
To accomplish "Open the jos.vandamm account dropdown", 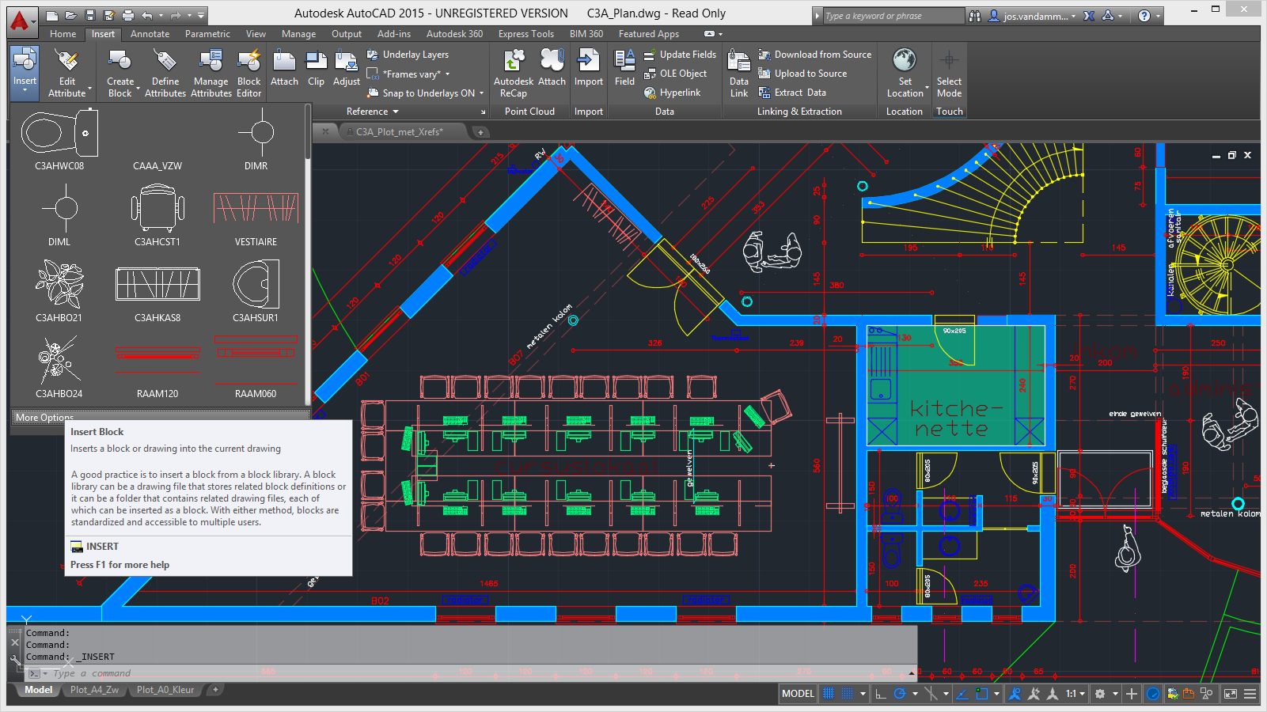I will click(x=1074, y=16).
